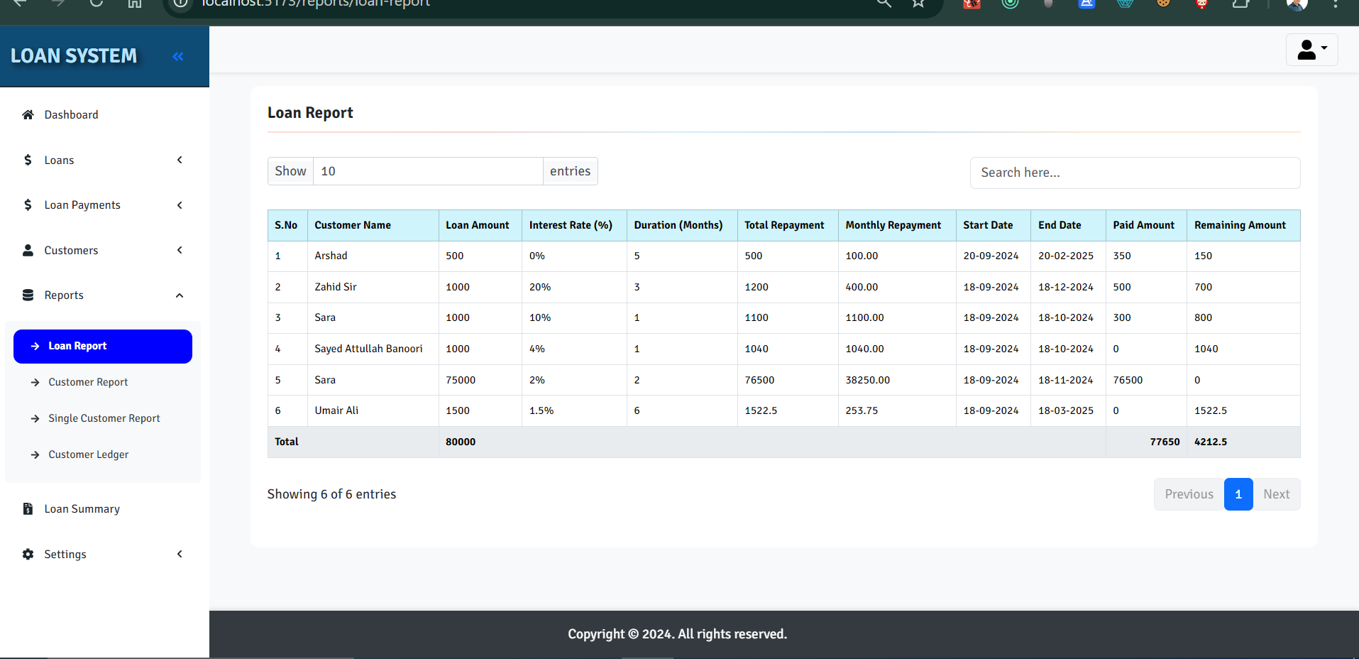The image size is (1359, 659).
Task: Click the Customers person icon
Action: pos(28,250)
